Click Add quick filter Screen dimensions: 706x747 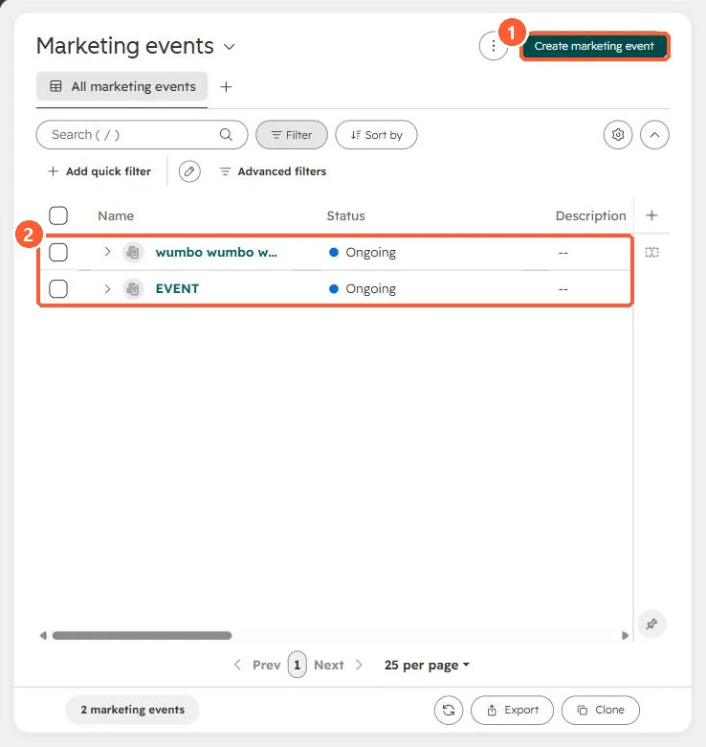(99, 171)
